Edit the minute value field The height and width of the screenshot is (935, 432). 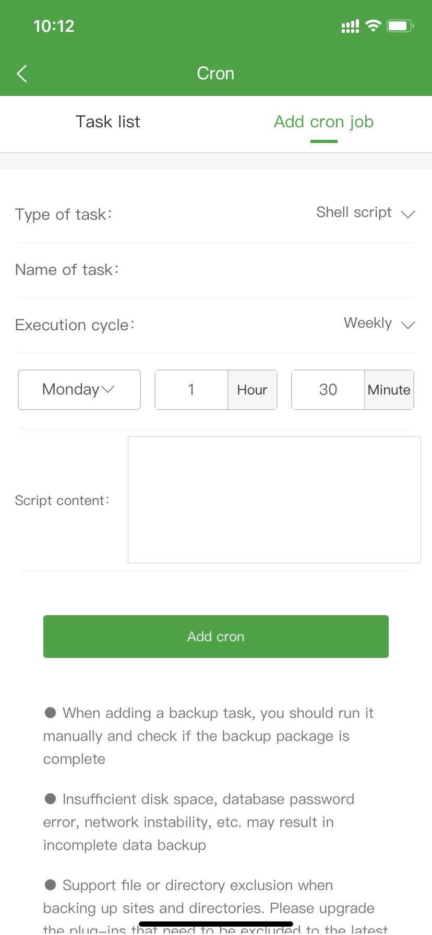click(x=328, y=390)
